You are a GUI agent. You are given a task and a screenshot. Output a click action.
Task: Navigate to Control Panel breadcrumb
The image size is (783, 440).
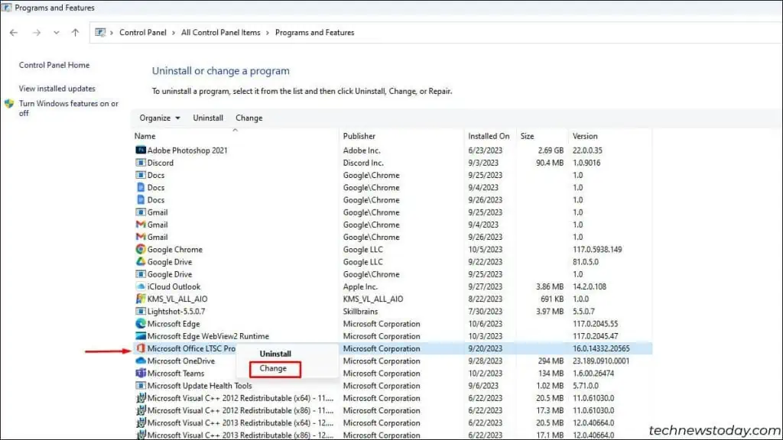pyautogui.click(x=143, y=32)
